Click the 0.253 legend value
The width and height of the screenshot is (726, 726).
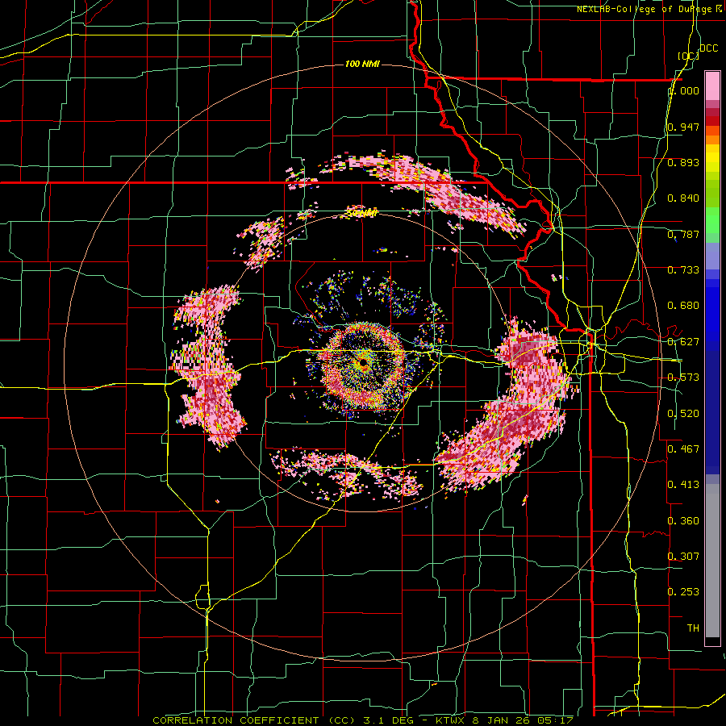pos(683,592)
